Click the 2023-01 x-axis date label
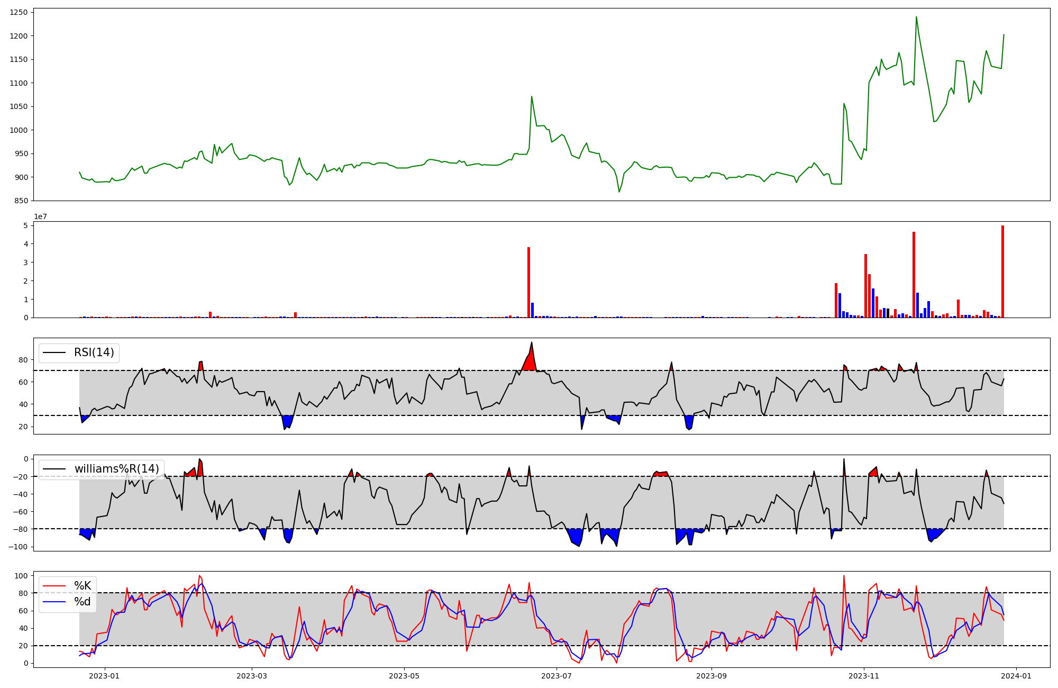 pos(104,676)
